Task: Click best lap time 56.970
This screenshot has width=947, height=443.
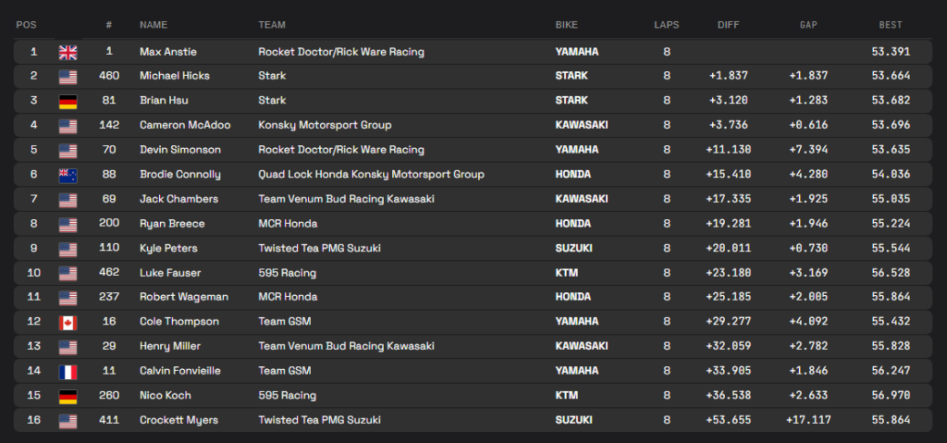Action: pyautogui.click(x=891, y=395)
